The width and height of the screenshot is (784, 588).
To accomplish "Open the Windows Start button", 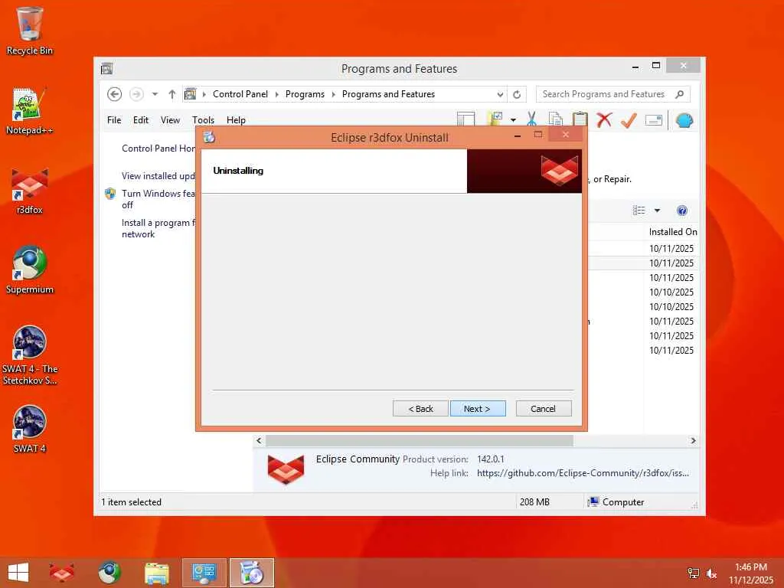I will pyautogui.click(x=18, y=573).
